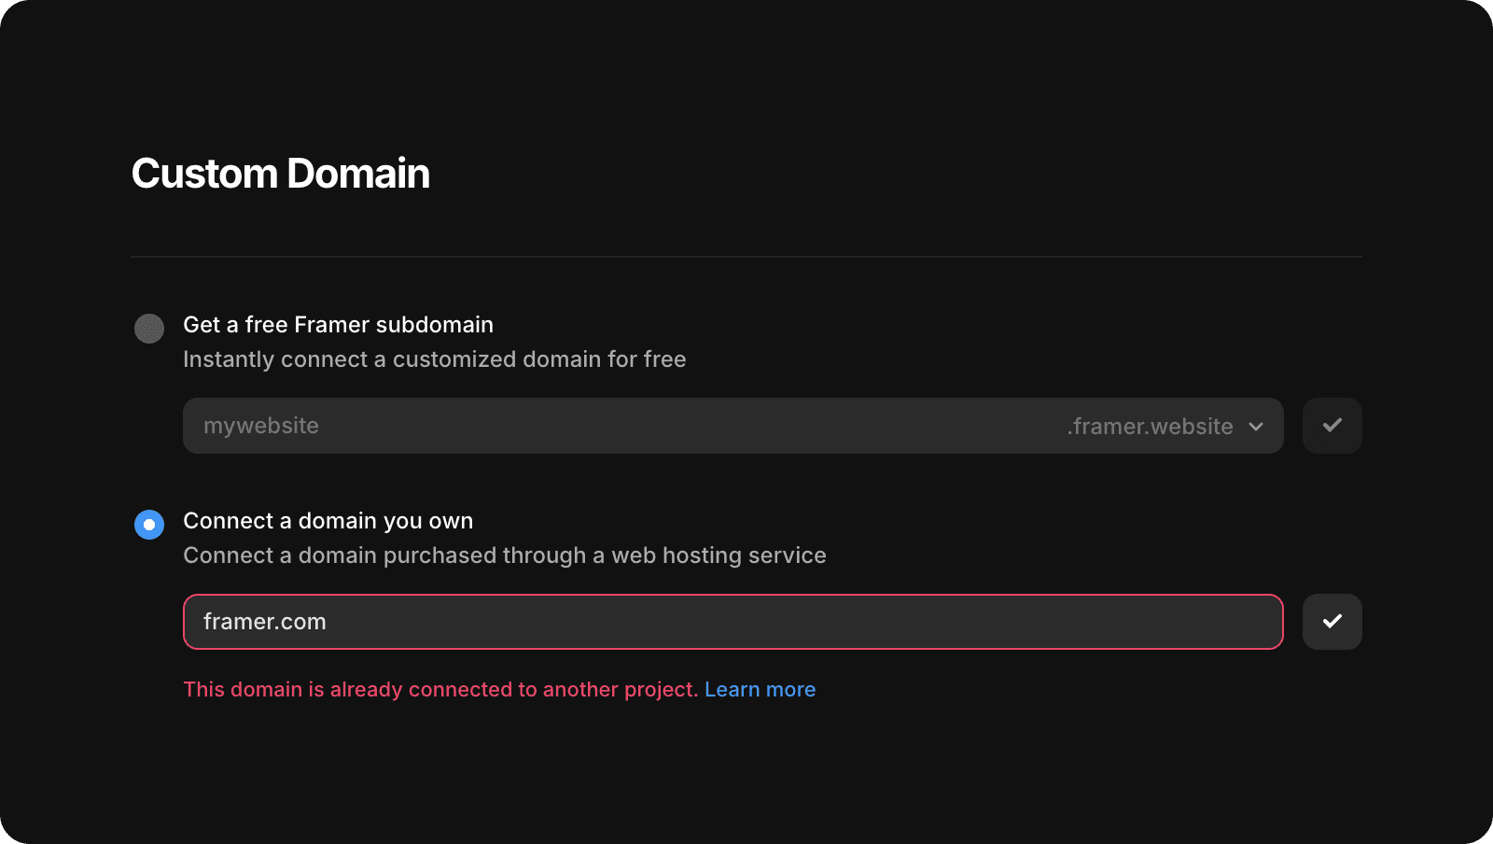This screenshot has width=1493, height=844.
Task: Click the 'framer.com' text in the field
Action: [265, 622]
